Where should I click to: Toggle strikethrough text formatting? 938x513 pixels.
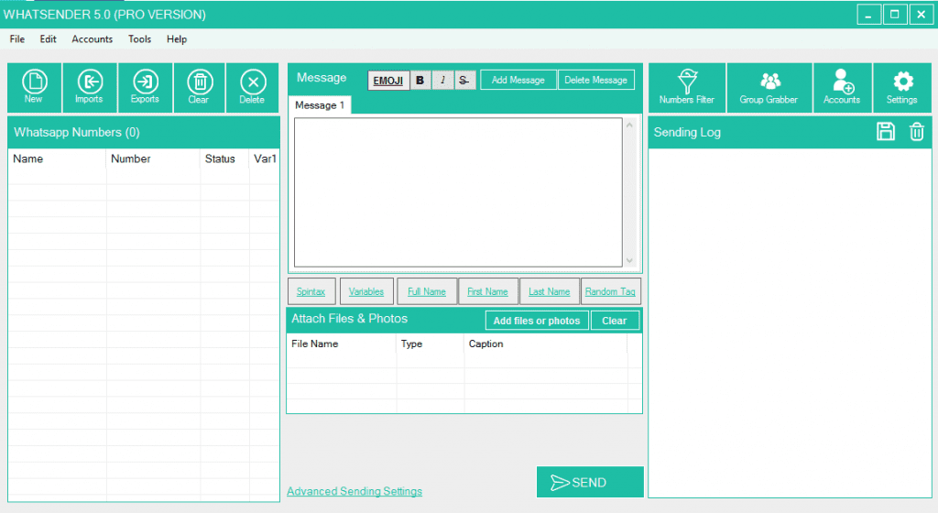464,81
